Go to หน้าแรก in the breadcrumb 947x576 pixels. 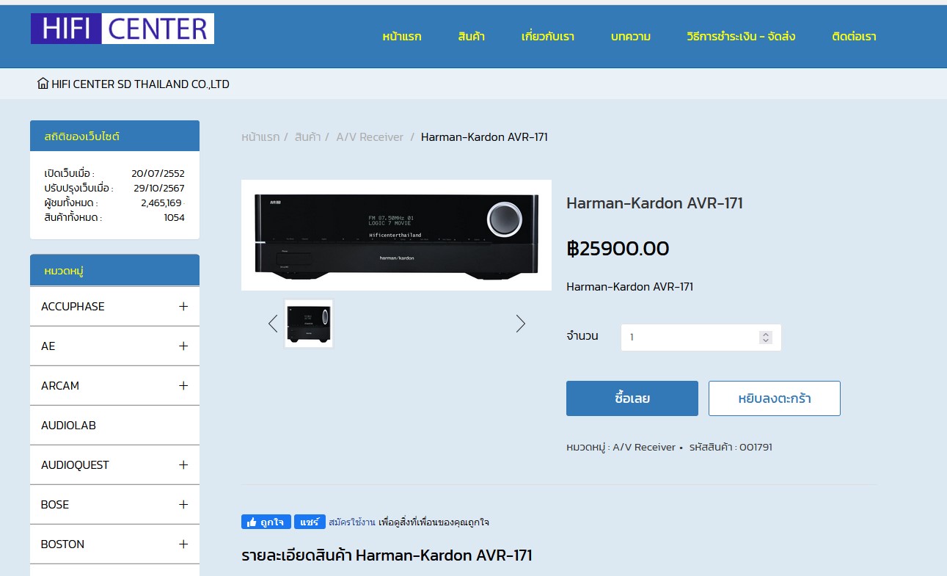coord(260,137)
